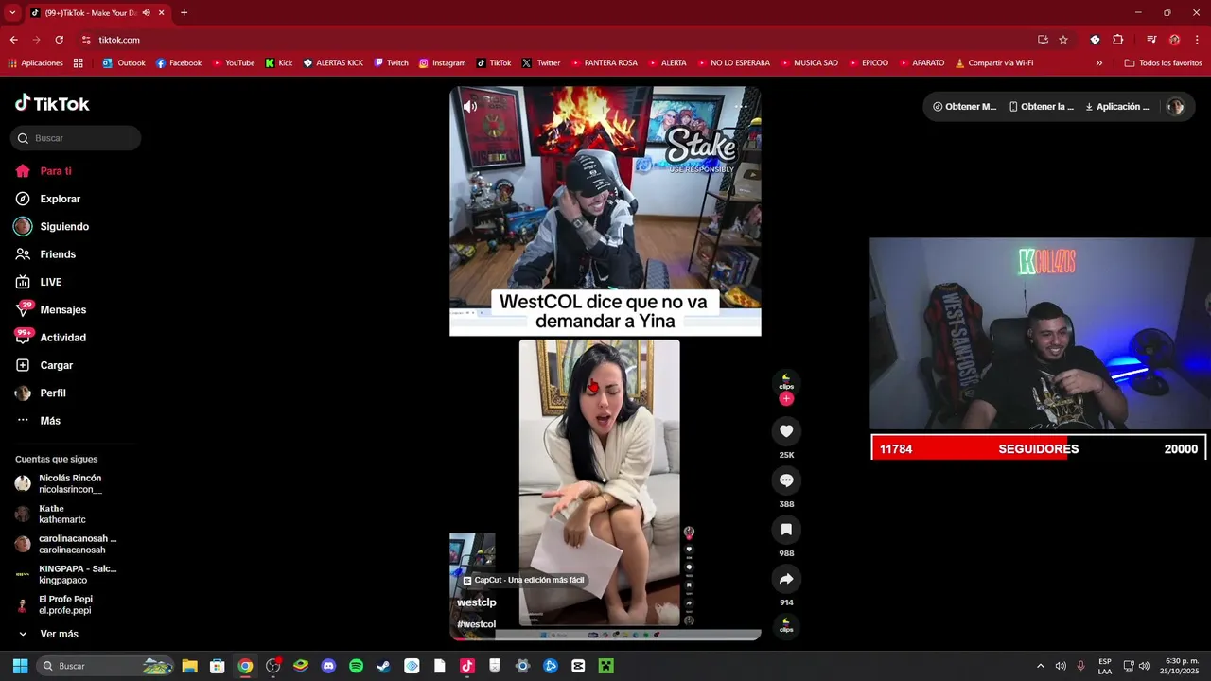The height and width of the screenshot is (681, 1211).
Task: Open the Aplicaciones shortcut
Action: [x=35, y=63]
